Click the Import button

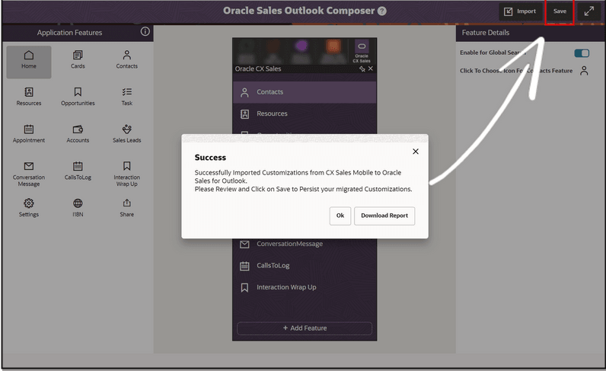point(520,11)
